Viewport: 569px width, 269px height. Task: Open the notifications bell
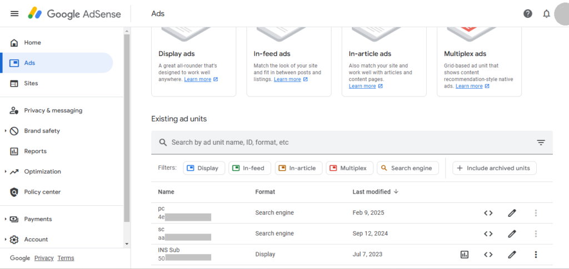546,14
